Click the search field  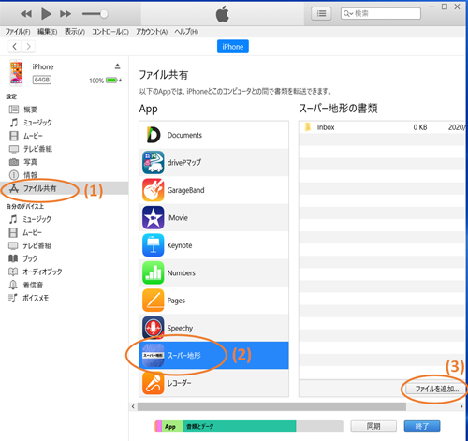(381, 13)
